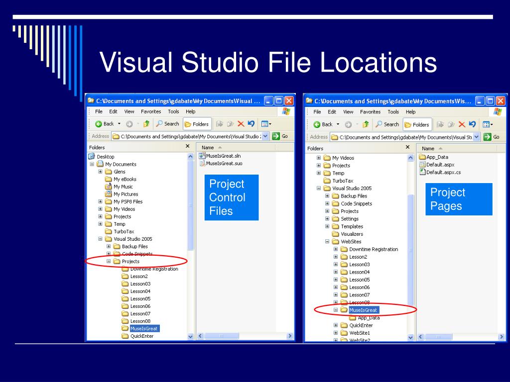Open Views button in MuseIsGreat.sln window toolbar
This screenshot has height=382, width=510.
tap(266, 124)
